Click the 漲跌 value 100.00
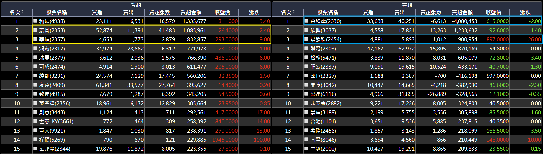The width and height of the screenshot is (543, 154). coord(262,140)
